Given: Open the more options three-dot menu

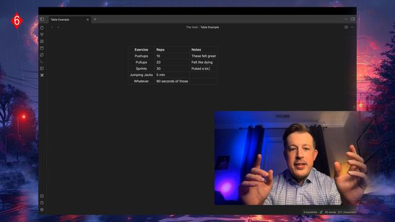Looking at the screenshot, I should coord(352,27).
